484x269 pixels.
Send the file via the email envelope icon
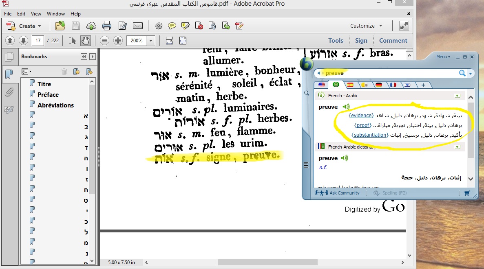tap(137, 26)
